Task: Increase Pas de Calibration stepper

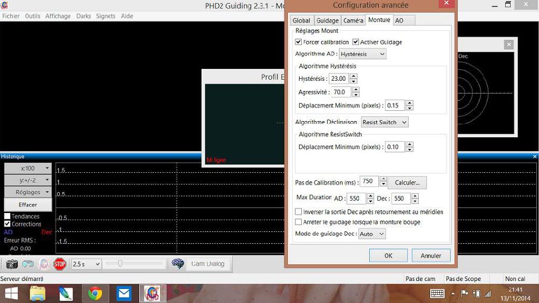Action: [x=383, y=179]
